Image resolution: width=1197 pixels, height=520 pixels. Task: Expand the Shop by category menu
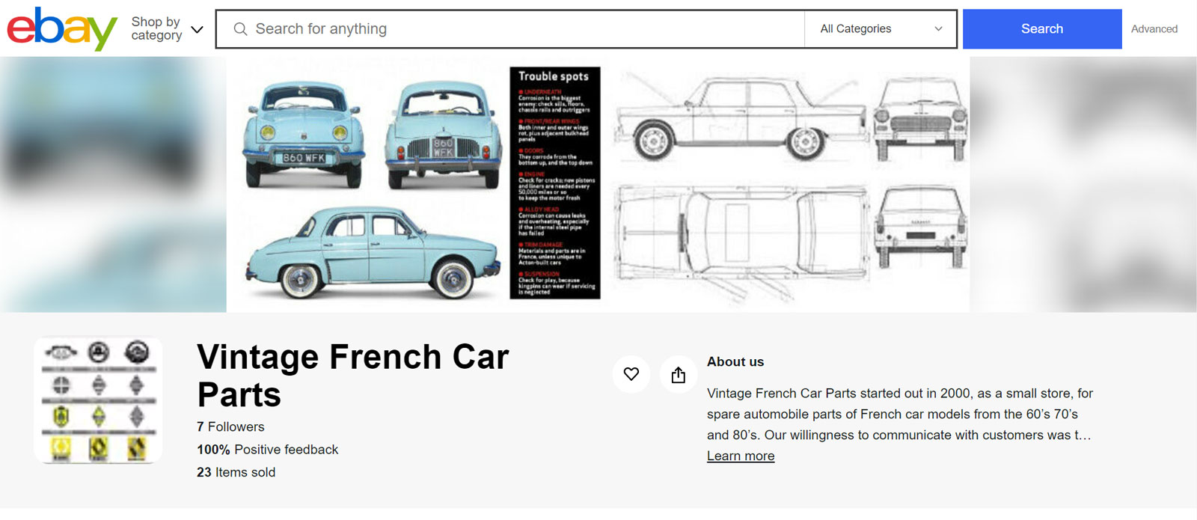click(167, 29)
